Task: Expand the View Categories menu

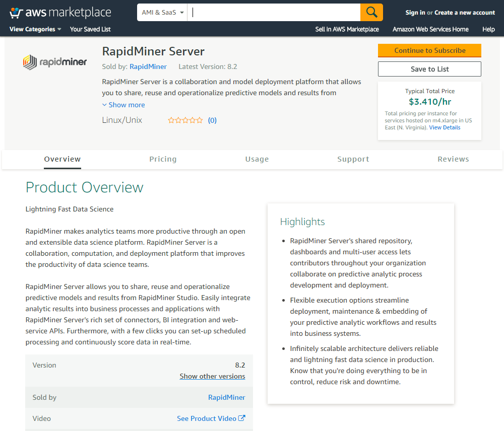Action: [x=35, y=29]
